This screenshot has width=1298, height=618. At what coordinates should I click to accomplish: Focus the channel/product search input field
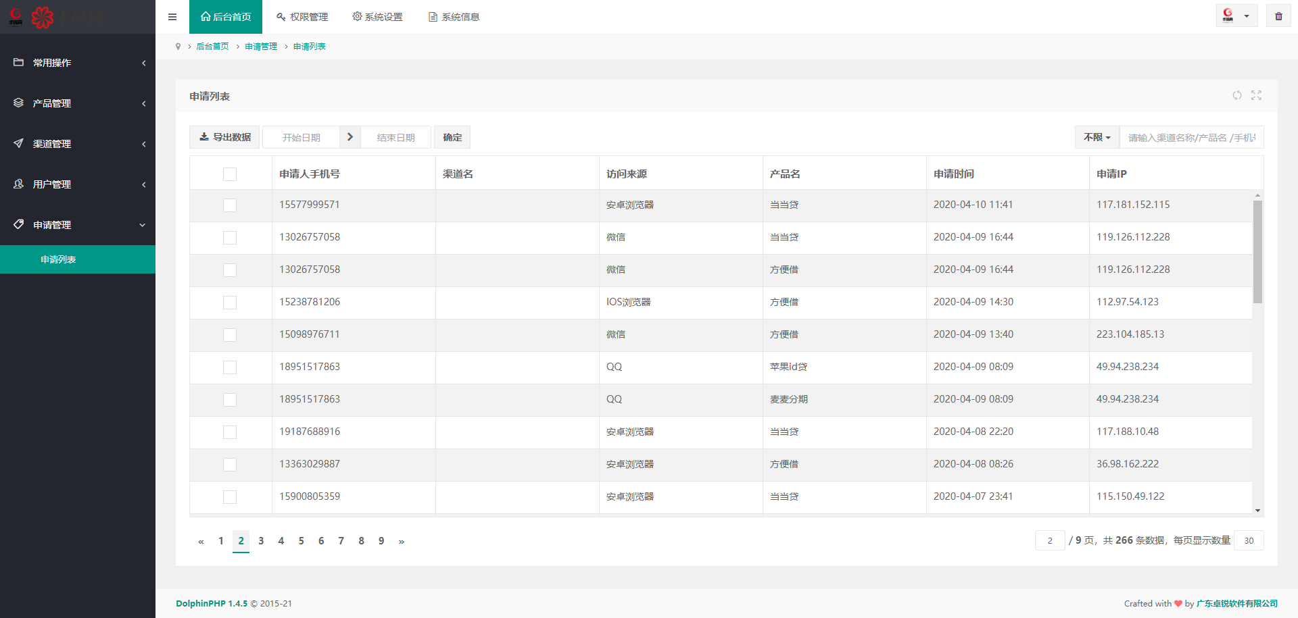coord(1191,137)
